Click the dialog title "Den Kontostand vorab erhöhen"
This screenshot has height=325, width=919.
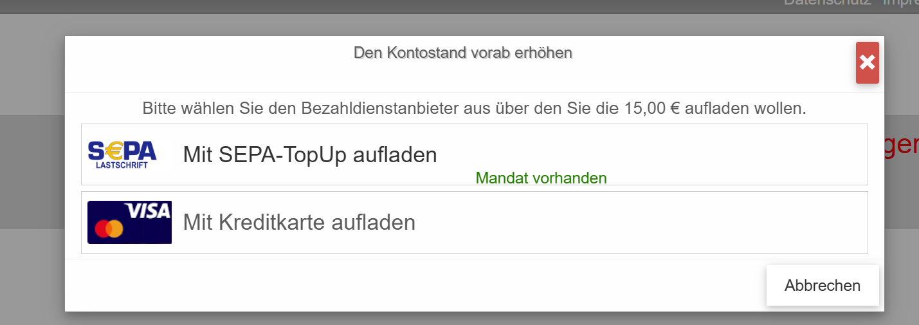coord(463,53)
